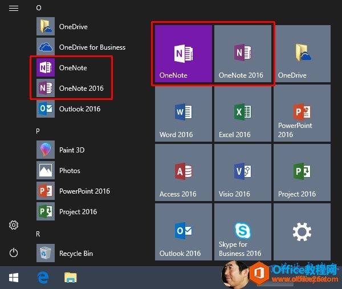The width and height of the screenshot is (342, 289).
Task: Open the purple OneNote tile
Action: (183, 54)
